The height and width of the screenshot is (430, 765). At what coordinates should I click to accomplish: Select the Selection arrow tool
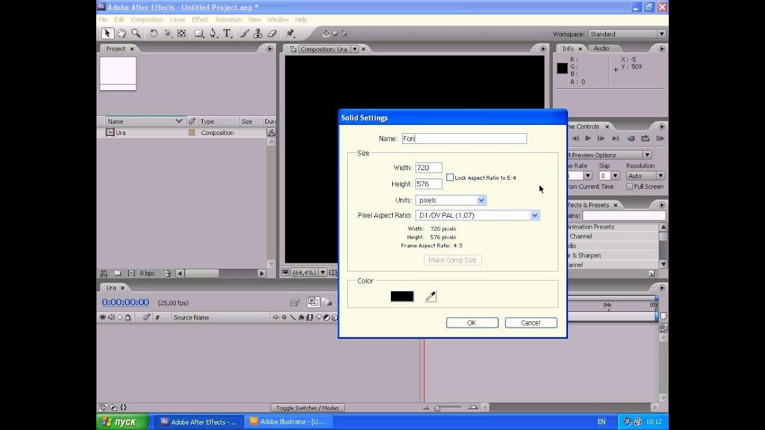[108, 33]
